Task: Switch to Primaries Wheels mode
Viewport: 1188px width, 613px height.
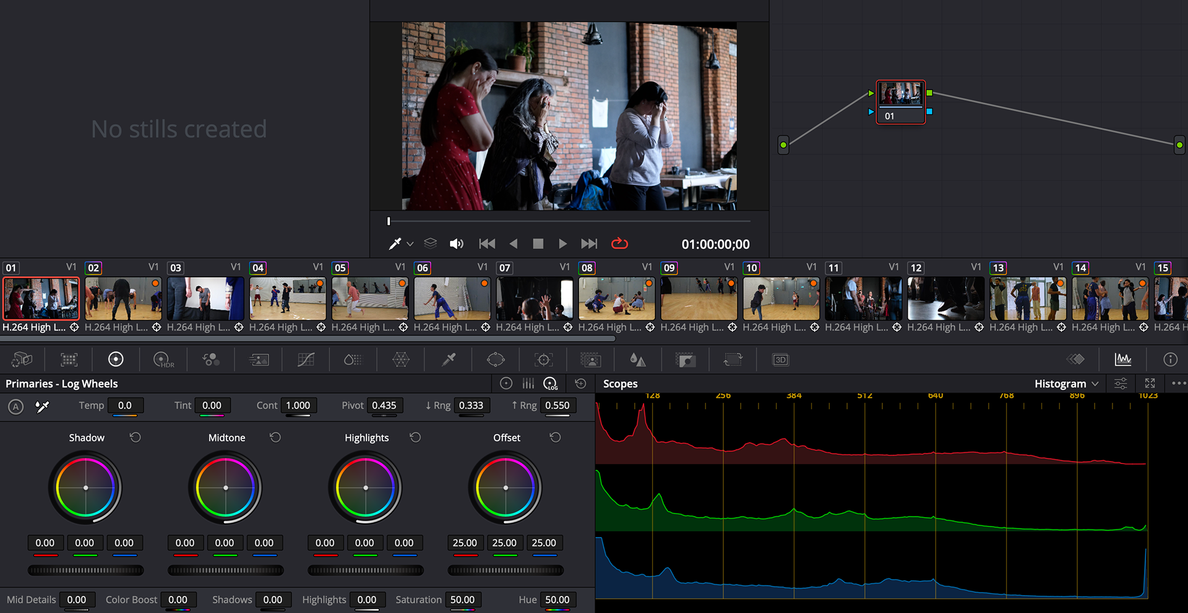Action: pyautogui.click(x=506, y=384)
